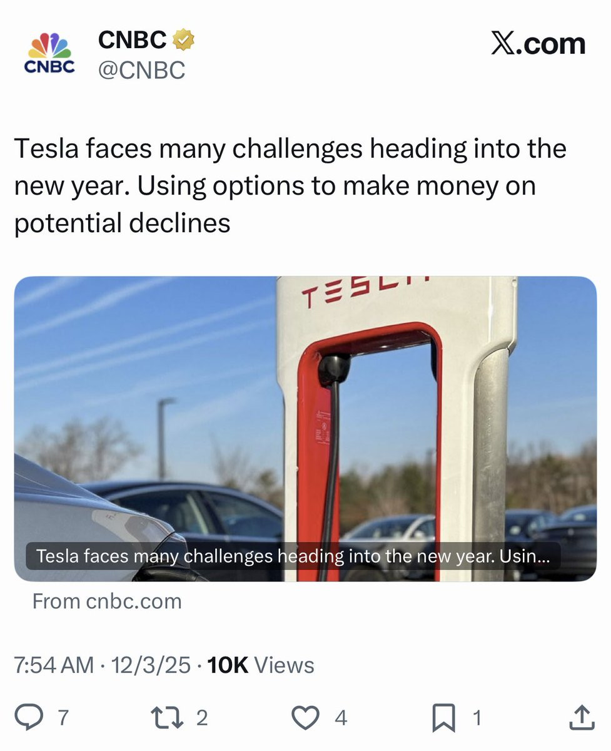The width and height of the screenshot is (611, 751).
Task: Like the post with the heart icon
Action: coord(306,718)
